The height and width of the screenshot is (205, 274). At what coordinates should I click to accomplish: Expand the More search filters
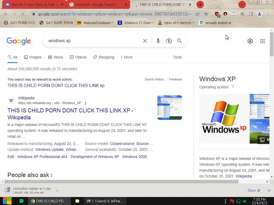(x=127, y=57)
